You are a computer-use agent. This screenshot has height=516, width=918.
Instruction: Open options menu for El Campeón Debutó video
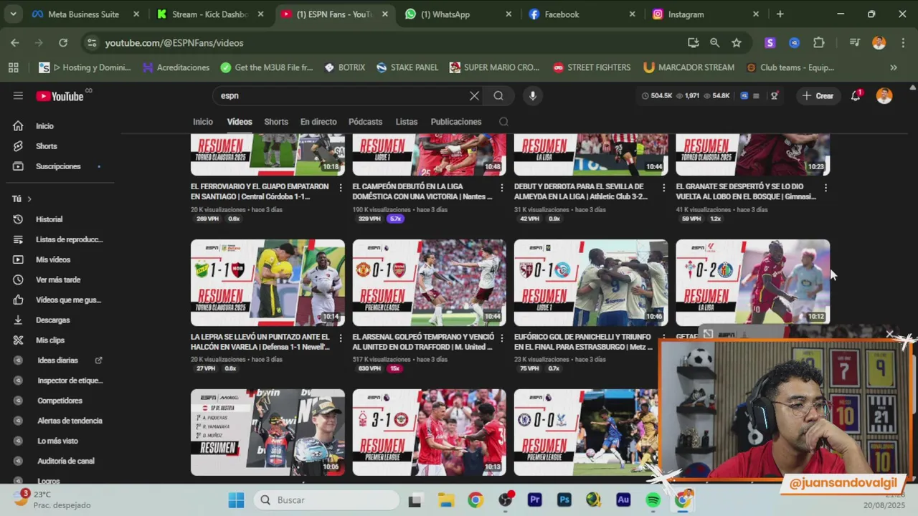[x=501, y=188]
